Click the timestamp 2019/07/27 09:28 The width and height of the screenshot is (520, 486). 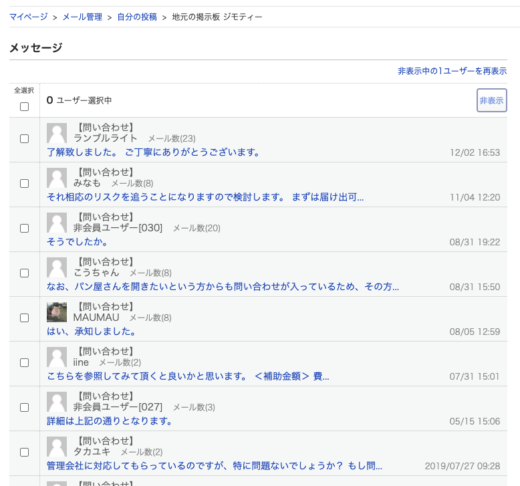point(463,466)
